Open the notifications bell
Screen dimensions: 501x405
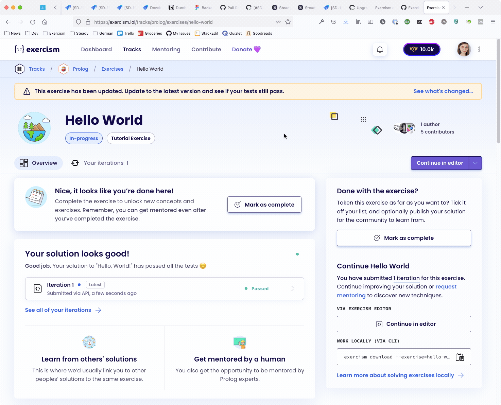point(380,50)
